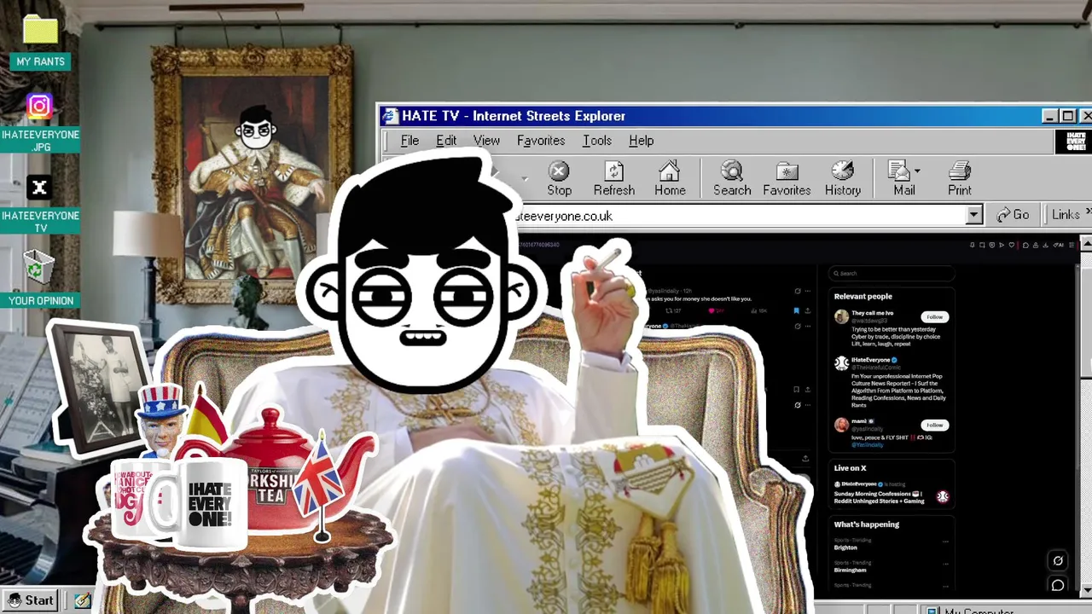Expand the address bar dropdown arrow
Viewport: 1092px width, 614px height.
tap(974, 216)
